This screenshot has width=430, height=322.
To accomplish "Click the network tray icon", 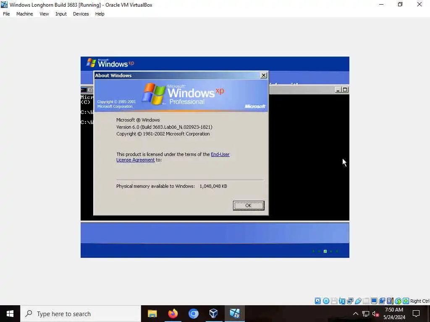I will click(x=366, y=314).
